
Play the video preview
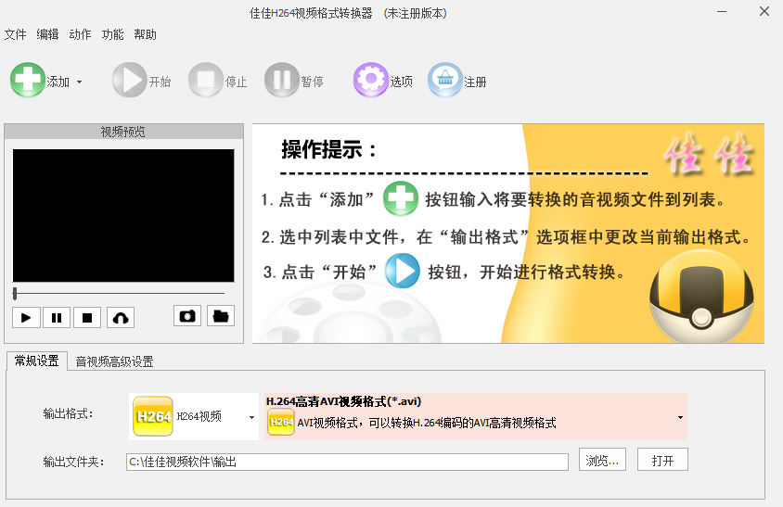coord(26,318)
